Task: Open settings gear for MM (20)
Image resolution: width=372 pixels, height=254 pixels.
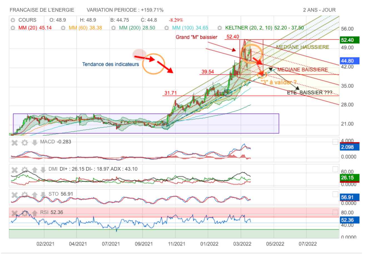Action: click(13, 28)
